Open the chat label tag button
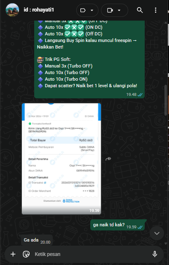Screen dimensions: 169x265 83,10
